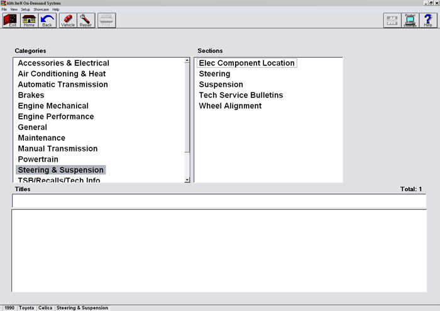Image resolution: width=440 pixels, height=311 pixels.
Task: Go to the Home screen icon
Action: coord(29,21)
